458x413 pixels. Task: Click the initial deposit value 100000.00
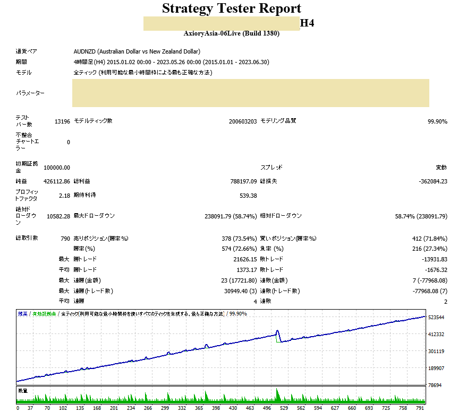tap(57, 168)
